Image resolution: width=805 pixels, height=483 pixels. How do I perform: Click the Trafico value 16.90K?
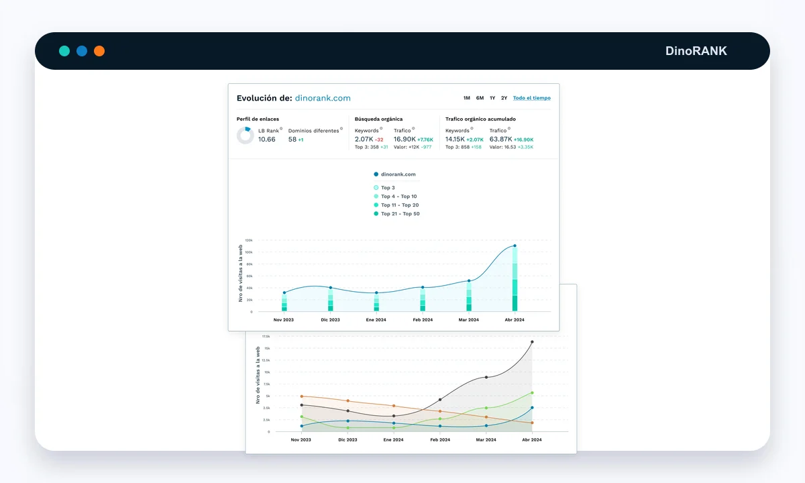(x=405, y=140)
